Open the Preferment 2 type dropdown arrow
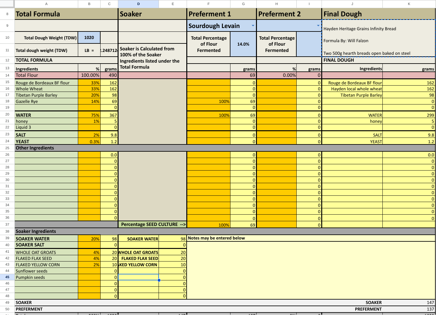This screenshot has height=315, width=436. [318, 26]
